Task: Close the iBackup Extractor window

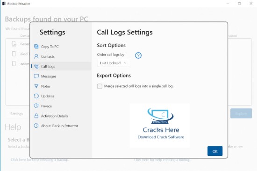Action: [x=251, y=3]
